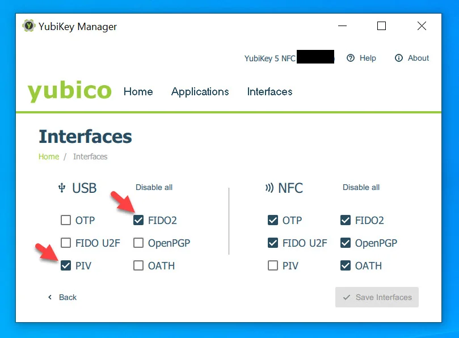Uncheck the USB PIV checkbox
459x338 pixels.
click(x=66, y=265)
